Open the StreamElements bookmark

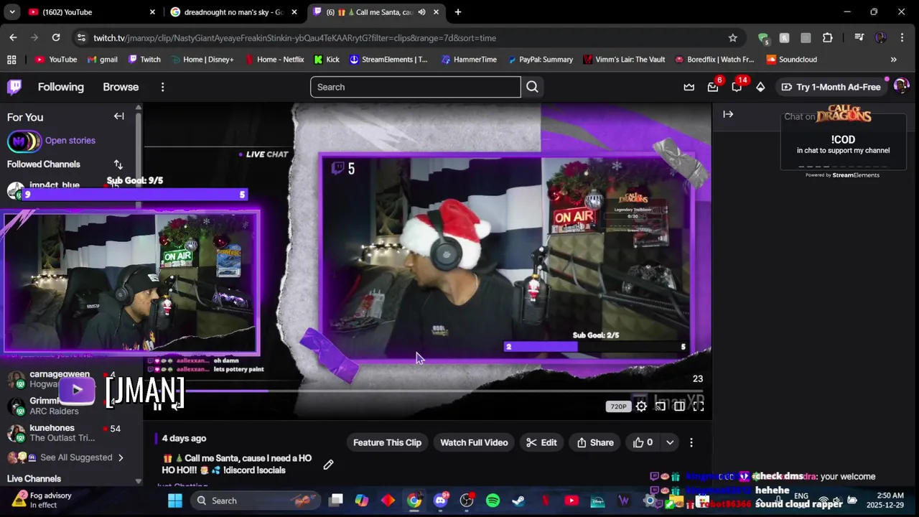(x=388, y=60)
